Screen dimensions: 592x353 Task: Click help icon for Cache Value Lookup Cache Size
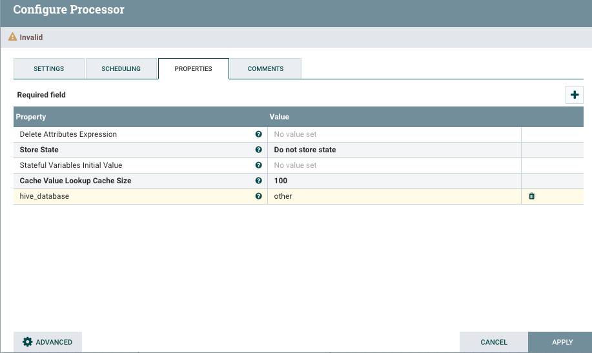pyautogui.click(x=259, y=181)
